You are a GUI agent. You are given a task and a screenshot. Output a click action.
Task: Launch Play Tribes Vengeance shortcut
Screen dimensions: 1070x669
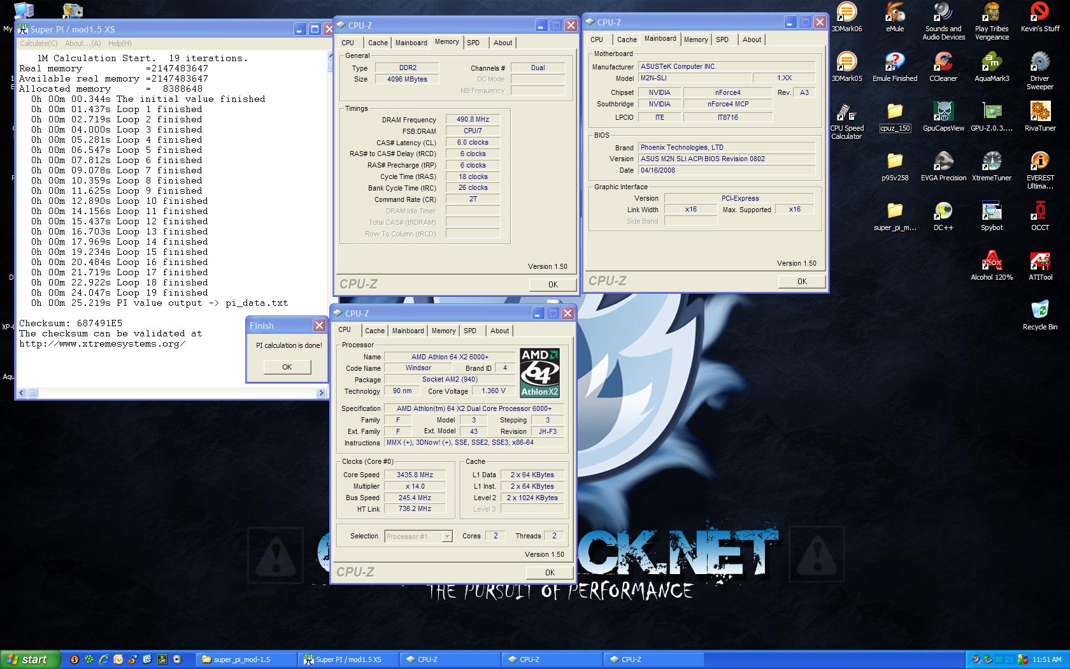[992, 21]
